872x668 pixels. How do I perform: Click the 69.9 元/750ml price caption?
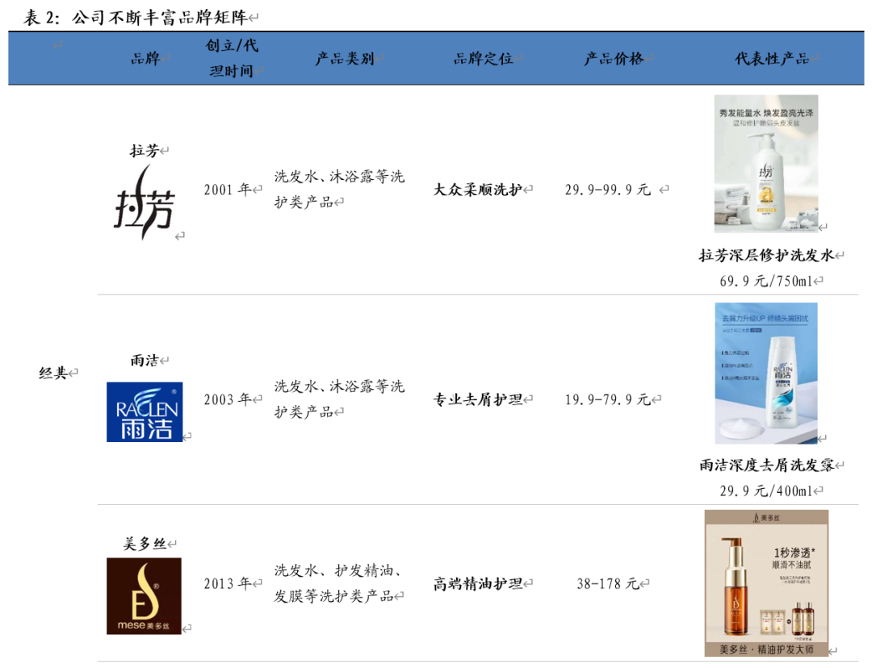pos(766,282)
